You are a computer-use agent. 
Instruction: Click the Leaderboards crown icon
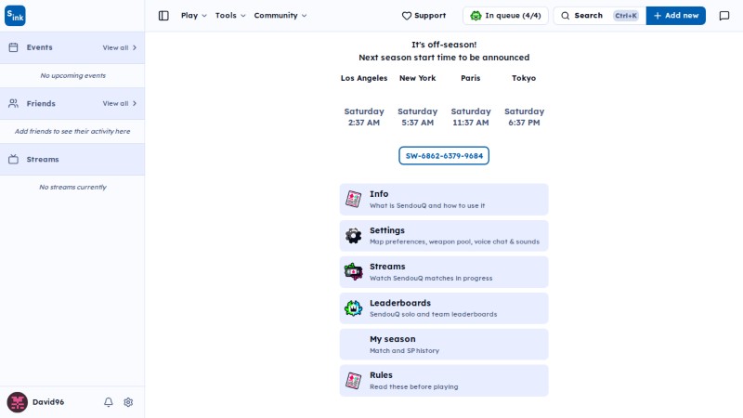353,308
